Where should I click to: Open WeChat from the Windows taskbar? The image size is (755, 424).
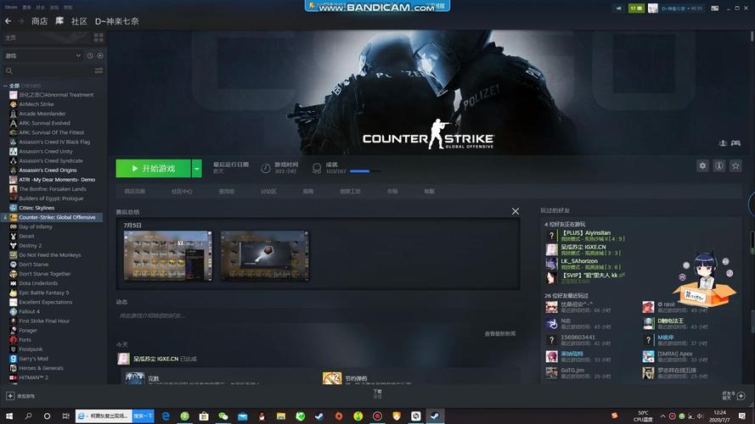point(223,416)
